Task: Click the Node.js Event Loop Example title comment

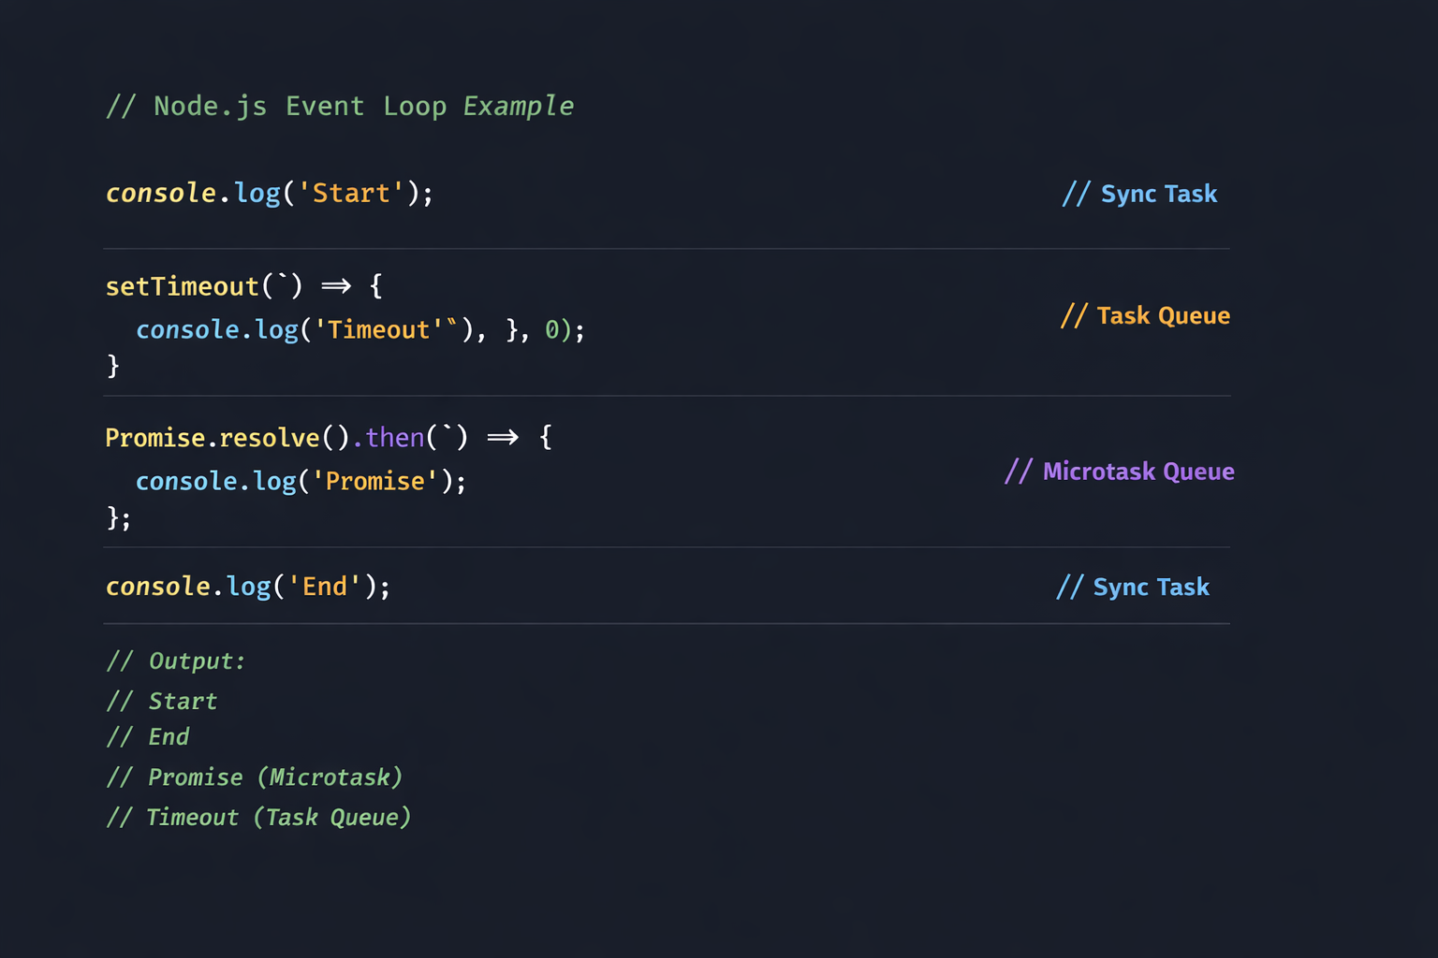Action: pos(339,107)
